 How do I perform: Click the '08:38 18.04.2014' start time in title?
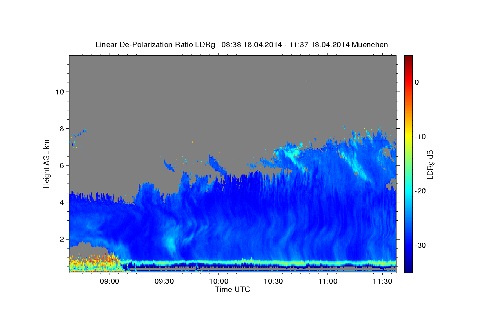(x=252, y=45)
